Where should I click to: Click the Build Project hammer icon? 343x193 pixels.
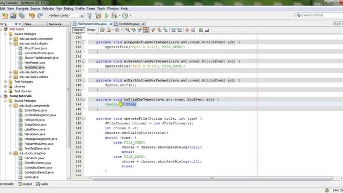90,16
